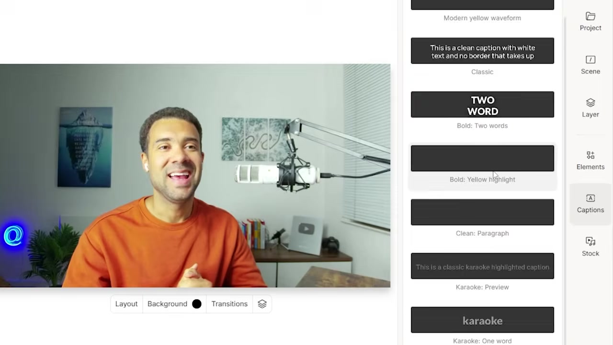The width and height of the screenshot is (613, 345).
Task: Open the Stock media panel icon
Action: click(590, 241)
